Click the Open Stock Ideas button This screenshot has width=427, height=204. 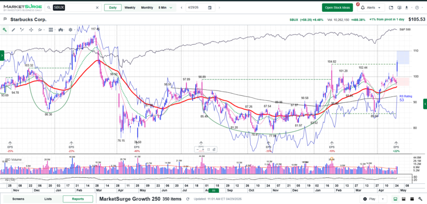(337, 7)
